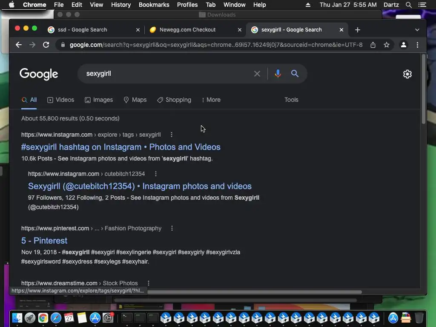436x327 pixels.
Task: Close the Newegg.com Checkout tab
Action: (239, 30)
